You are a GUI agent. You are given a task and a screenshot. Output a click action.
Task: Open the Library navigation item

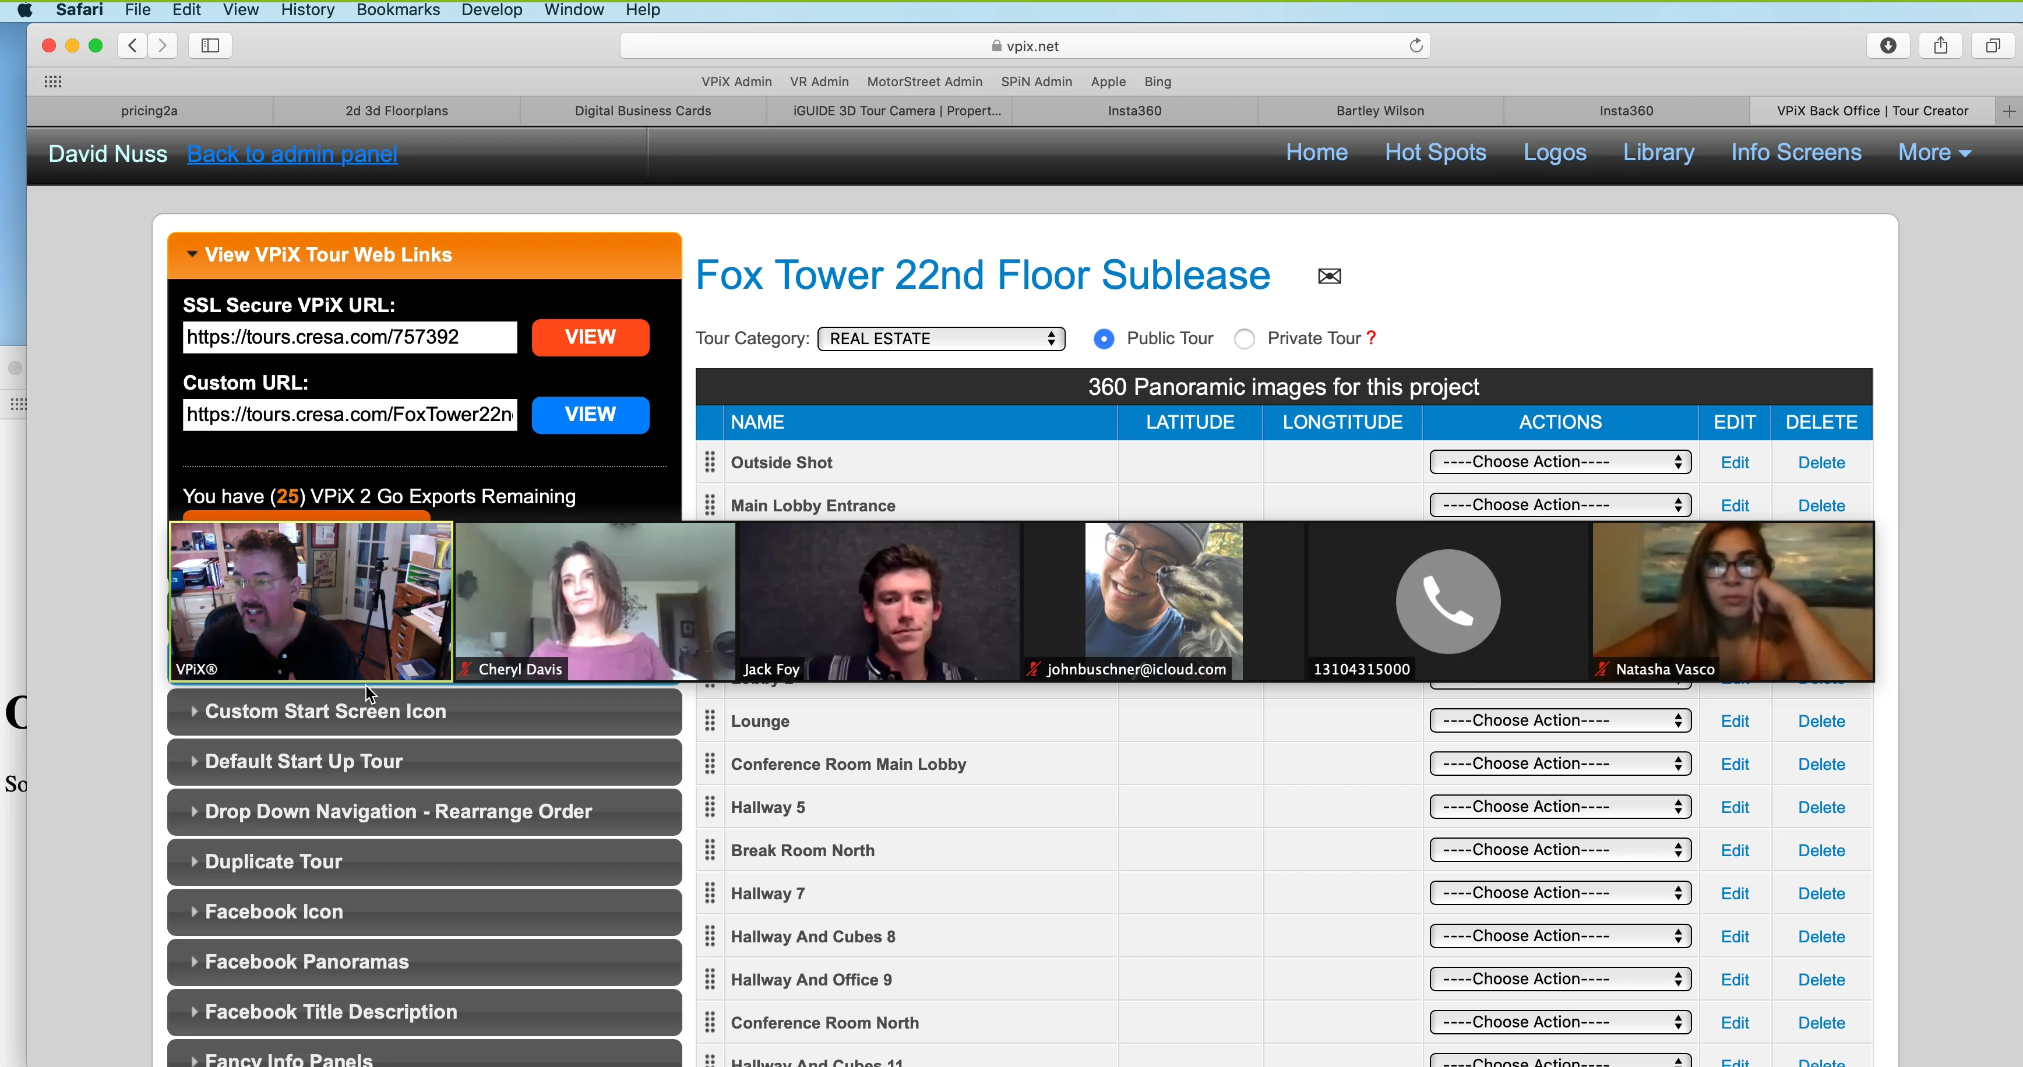point(1659,153)
